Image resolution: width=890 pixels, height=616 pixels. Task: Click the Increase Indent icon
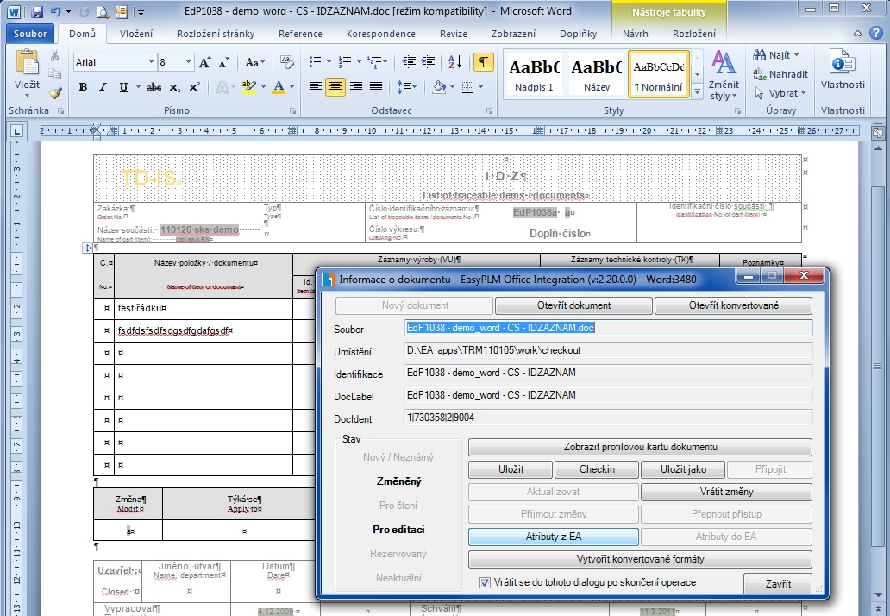(x=428, y=62)
